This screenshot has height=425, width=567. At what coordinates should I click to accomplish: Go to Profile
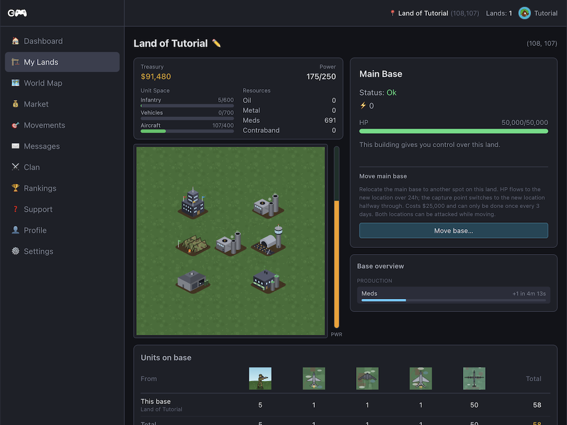[62, 230]
